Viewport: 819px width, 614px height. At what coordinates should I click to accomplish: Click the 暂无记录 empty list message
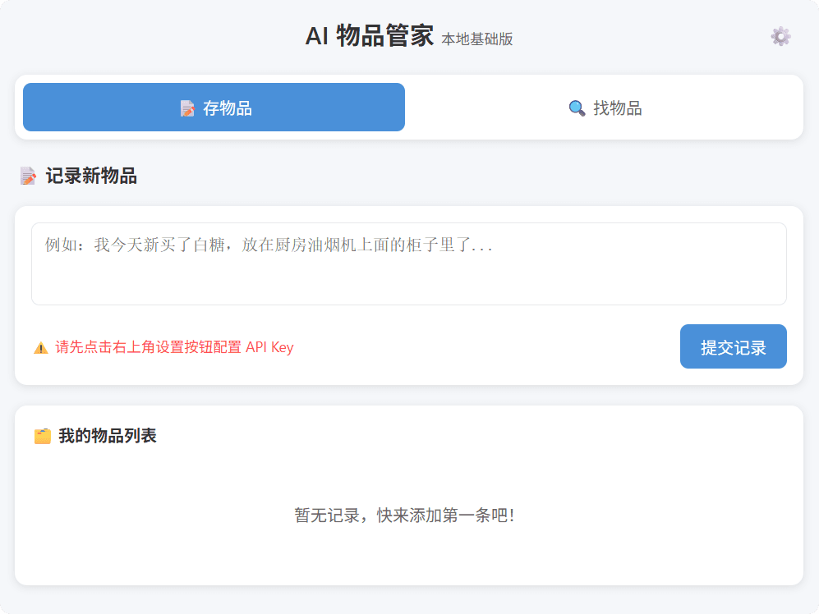coord(405,515)
